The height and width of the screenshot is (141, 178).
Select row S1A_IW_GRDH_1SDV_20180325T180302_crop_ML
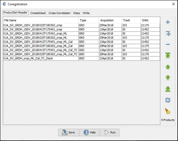[81, 38]
